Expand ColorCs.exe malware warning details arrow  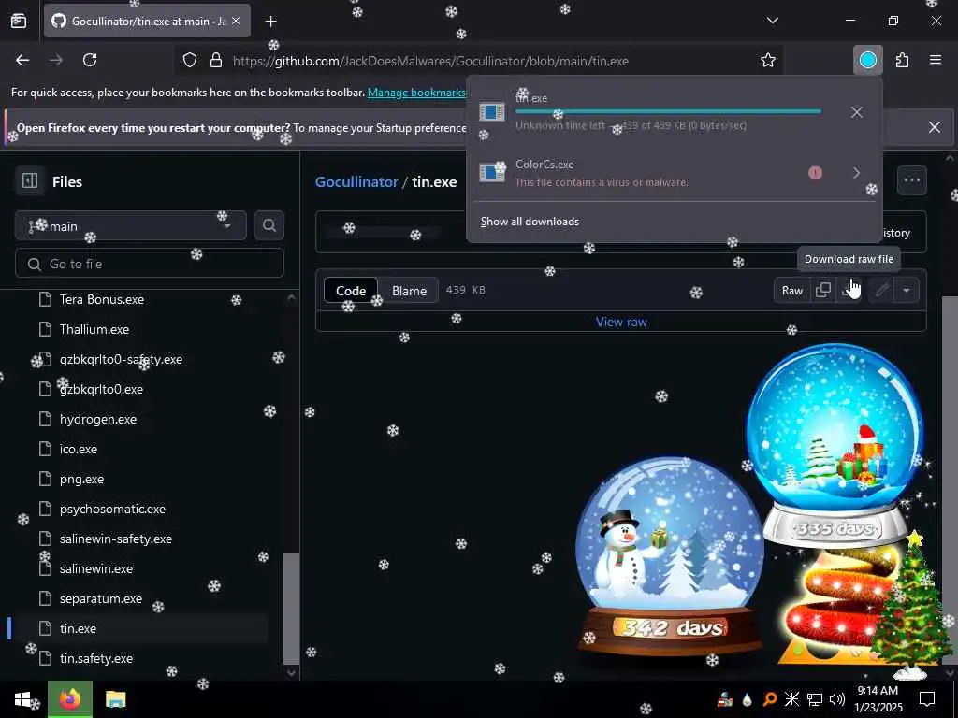[x=857, y=173]
